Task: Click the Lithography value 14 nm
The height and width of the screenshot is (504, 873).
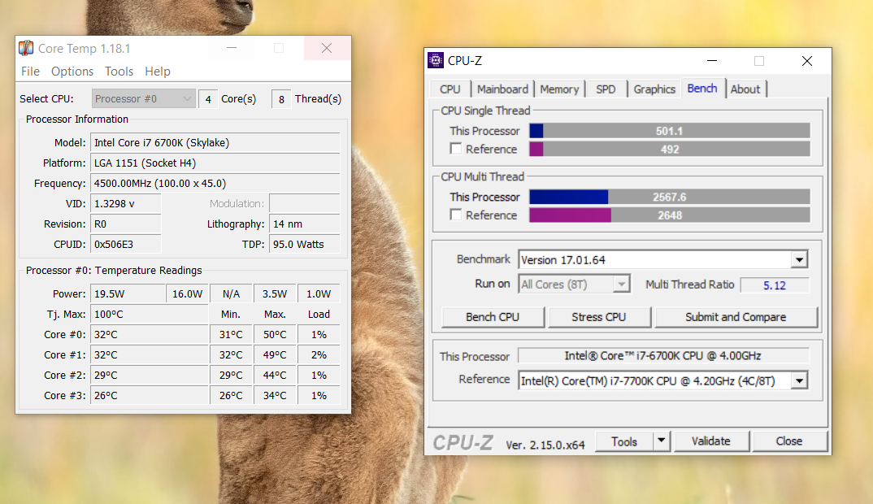Action: pyautogui.click(x=305, y=224)
